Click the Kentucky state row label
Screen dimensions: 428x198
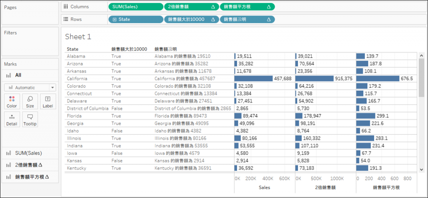tap(76, 168)
